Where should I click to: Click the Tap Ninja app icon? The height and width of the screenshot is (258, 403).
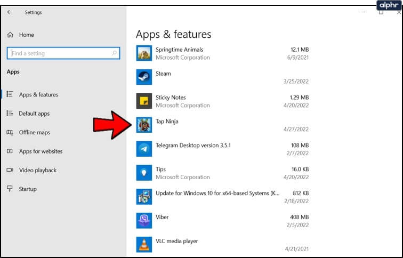144,125
